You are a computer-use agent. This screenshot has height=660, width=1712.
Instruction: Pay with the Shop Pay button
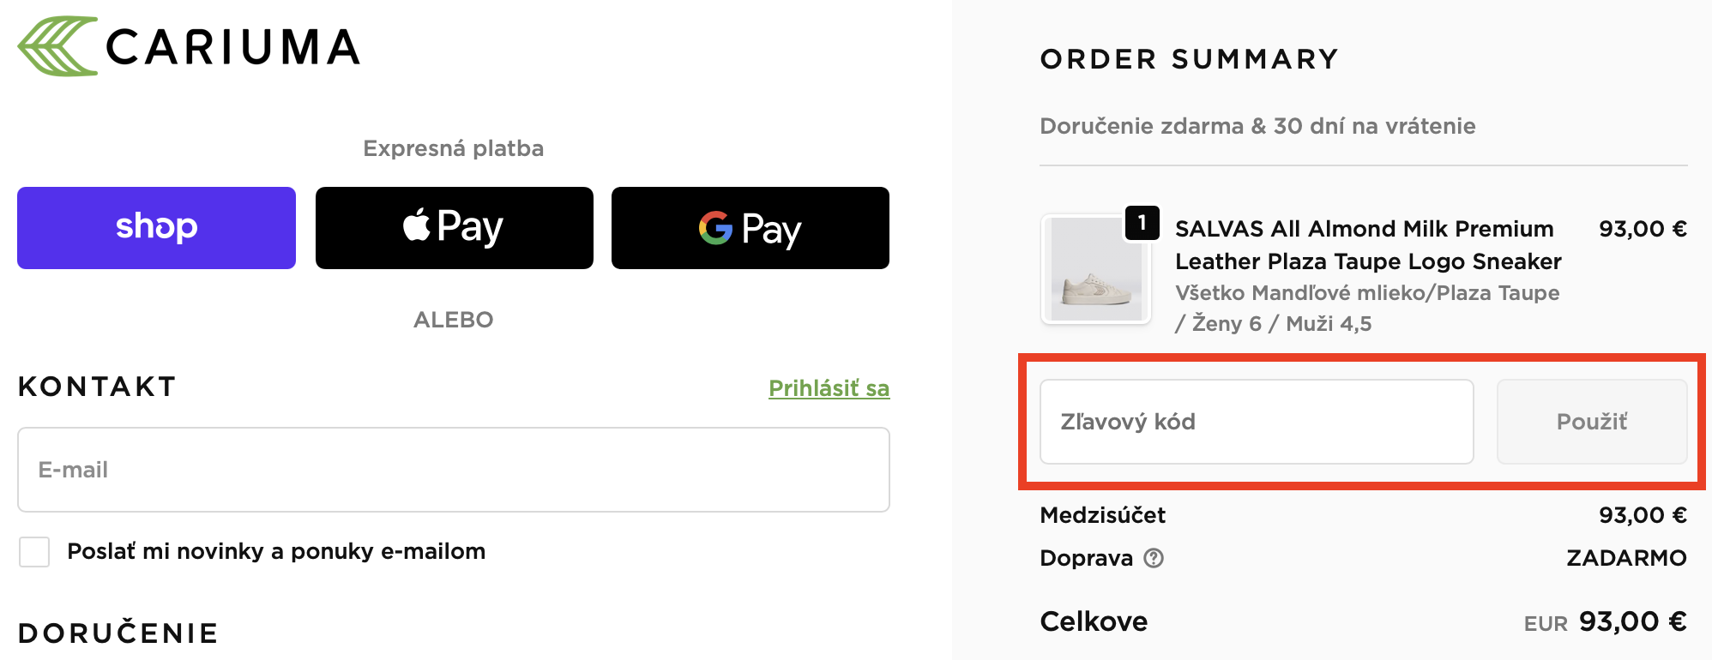(156, 228)
